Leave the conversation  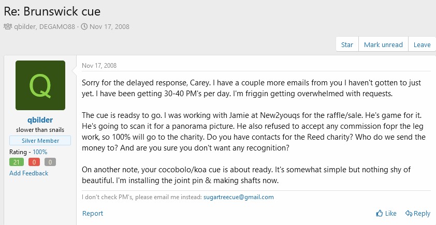(x=422, y=44)
